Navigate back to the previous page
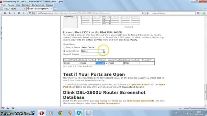The height and width of the screenshot is (116, 207). tap(9, 13)
